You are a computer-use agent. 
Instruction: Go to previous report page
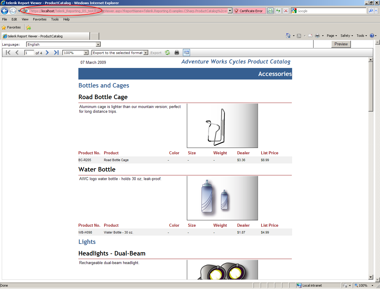click(x=17, y=53)
